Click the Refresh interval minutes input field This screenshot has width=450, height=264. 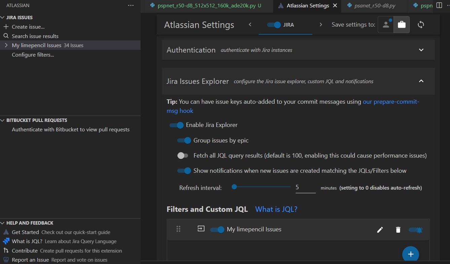(305, 188)
